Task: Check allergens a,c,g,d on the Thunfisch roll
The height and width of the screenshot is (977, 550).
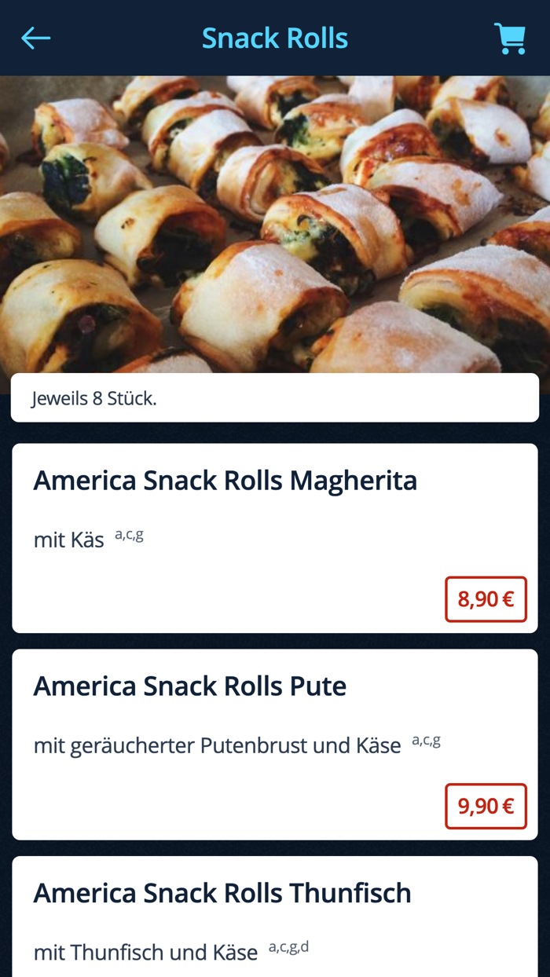Action: (x=287, y=945)
